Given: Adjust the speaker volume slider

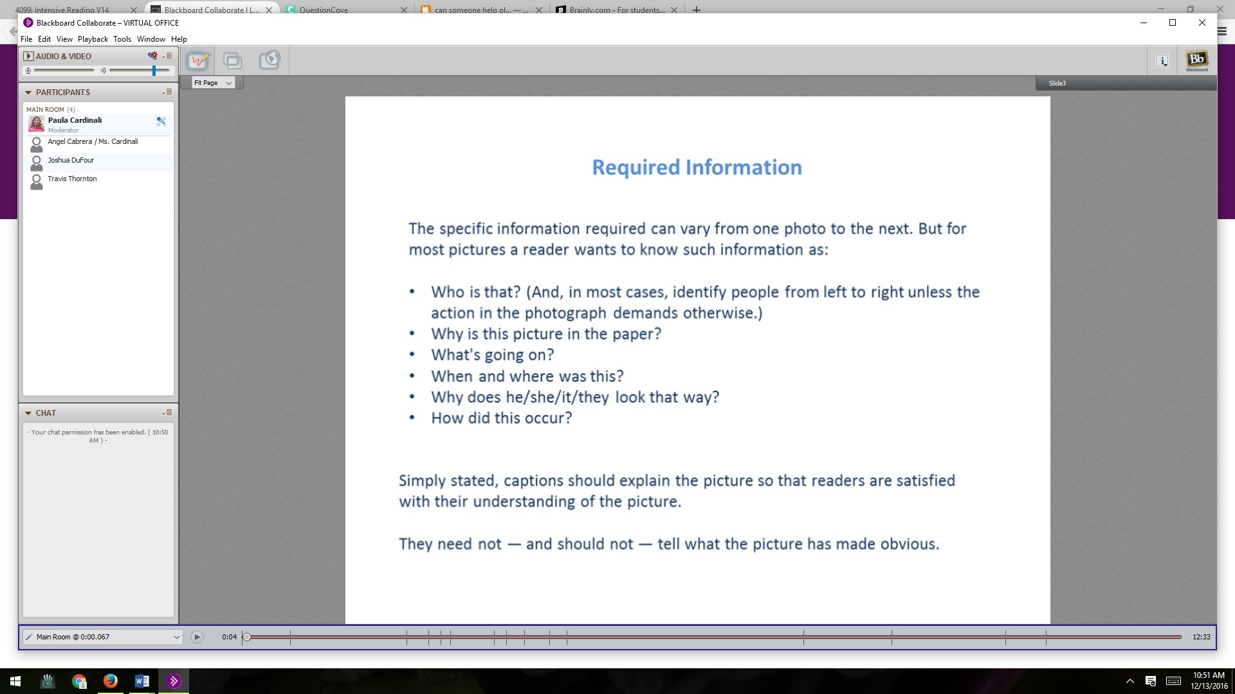Looking at the screenshot, I should click(x=154, y=71).
